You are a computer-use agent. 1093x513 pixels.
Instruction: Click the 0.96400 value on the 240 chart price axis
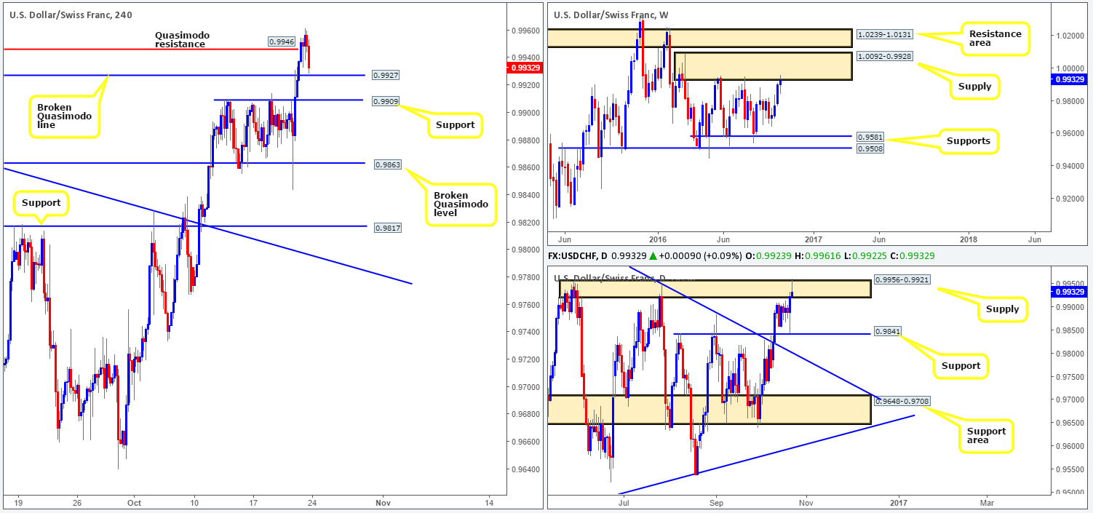click(x=525, y=469)
